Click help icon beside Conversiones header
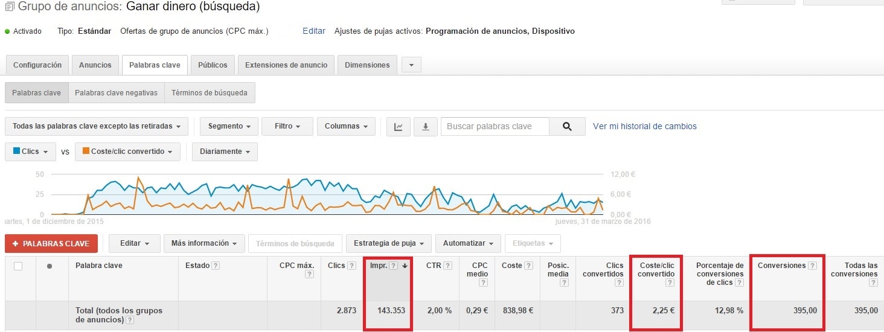This screenshot has width=884, height=332. point(812,266)
